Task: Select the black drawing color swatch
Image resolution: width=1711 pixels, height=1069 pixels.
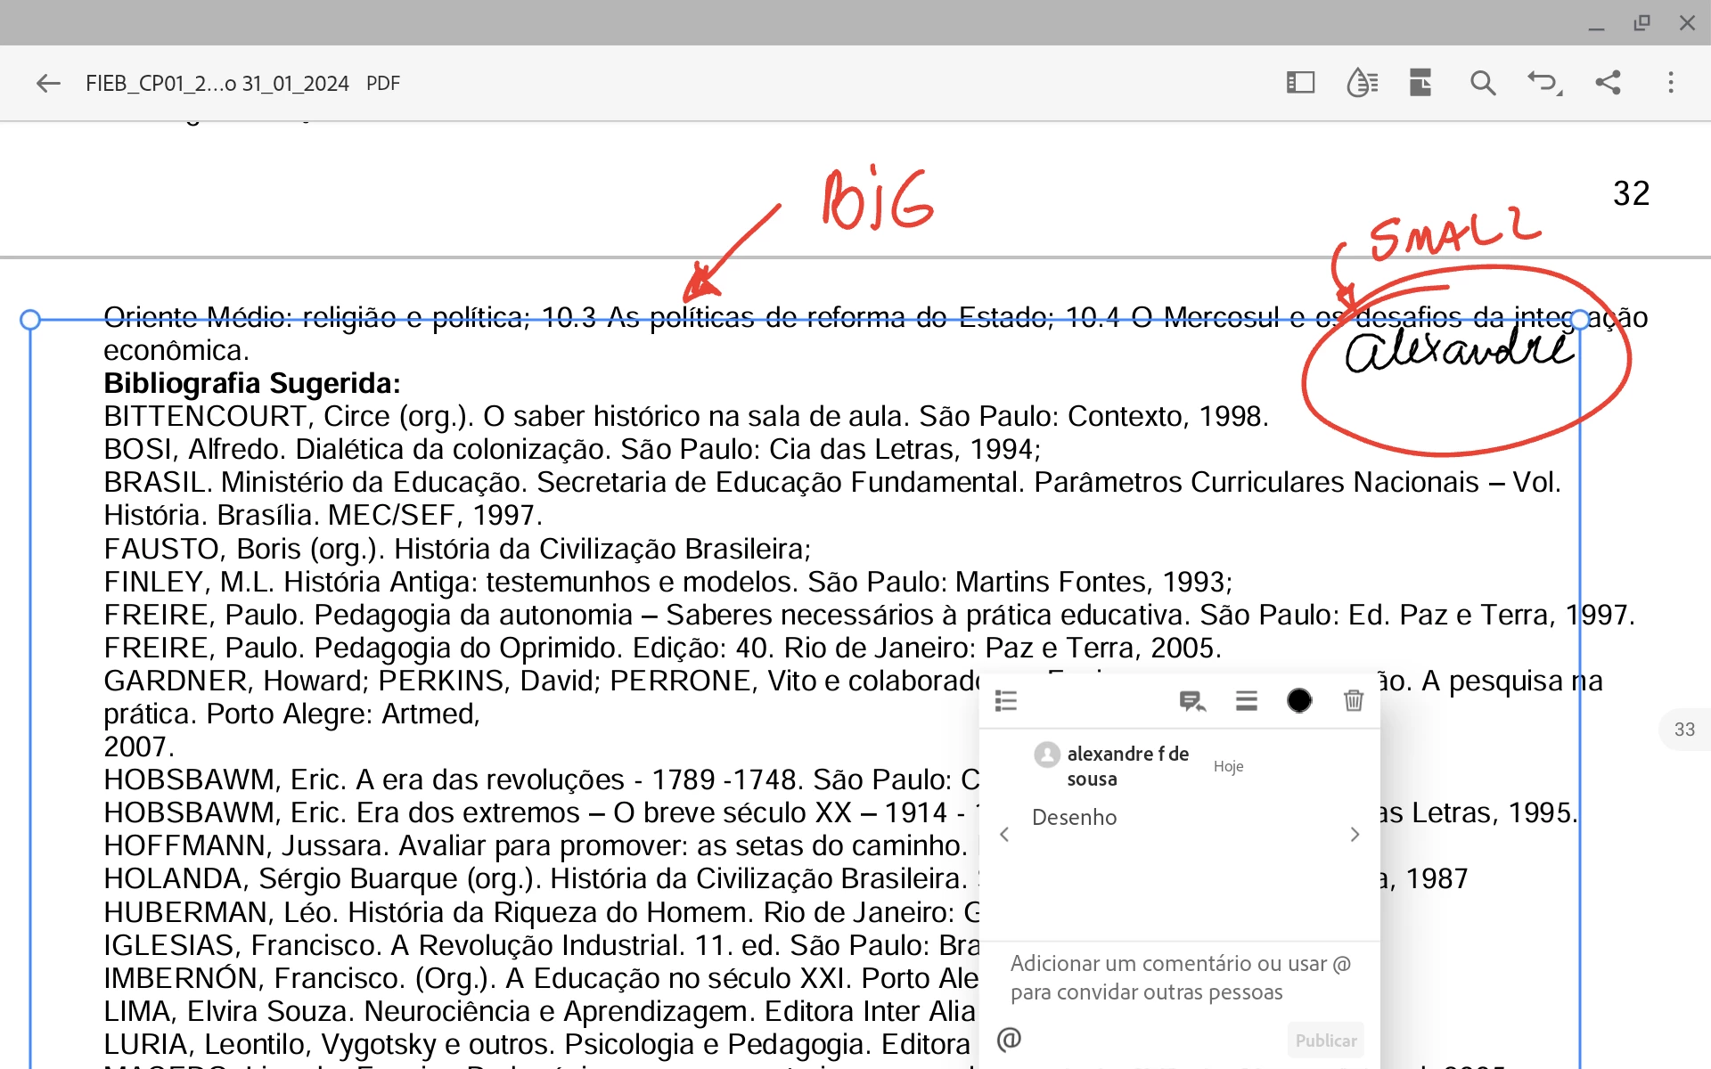Action: [1299, 701]
